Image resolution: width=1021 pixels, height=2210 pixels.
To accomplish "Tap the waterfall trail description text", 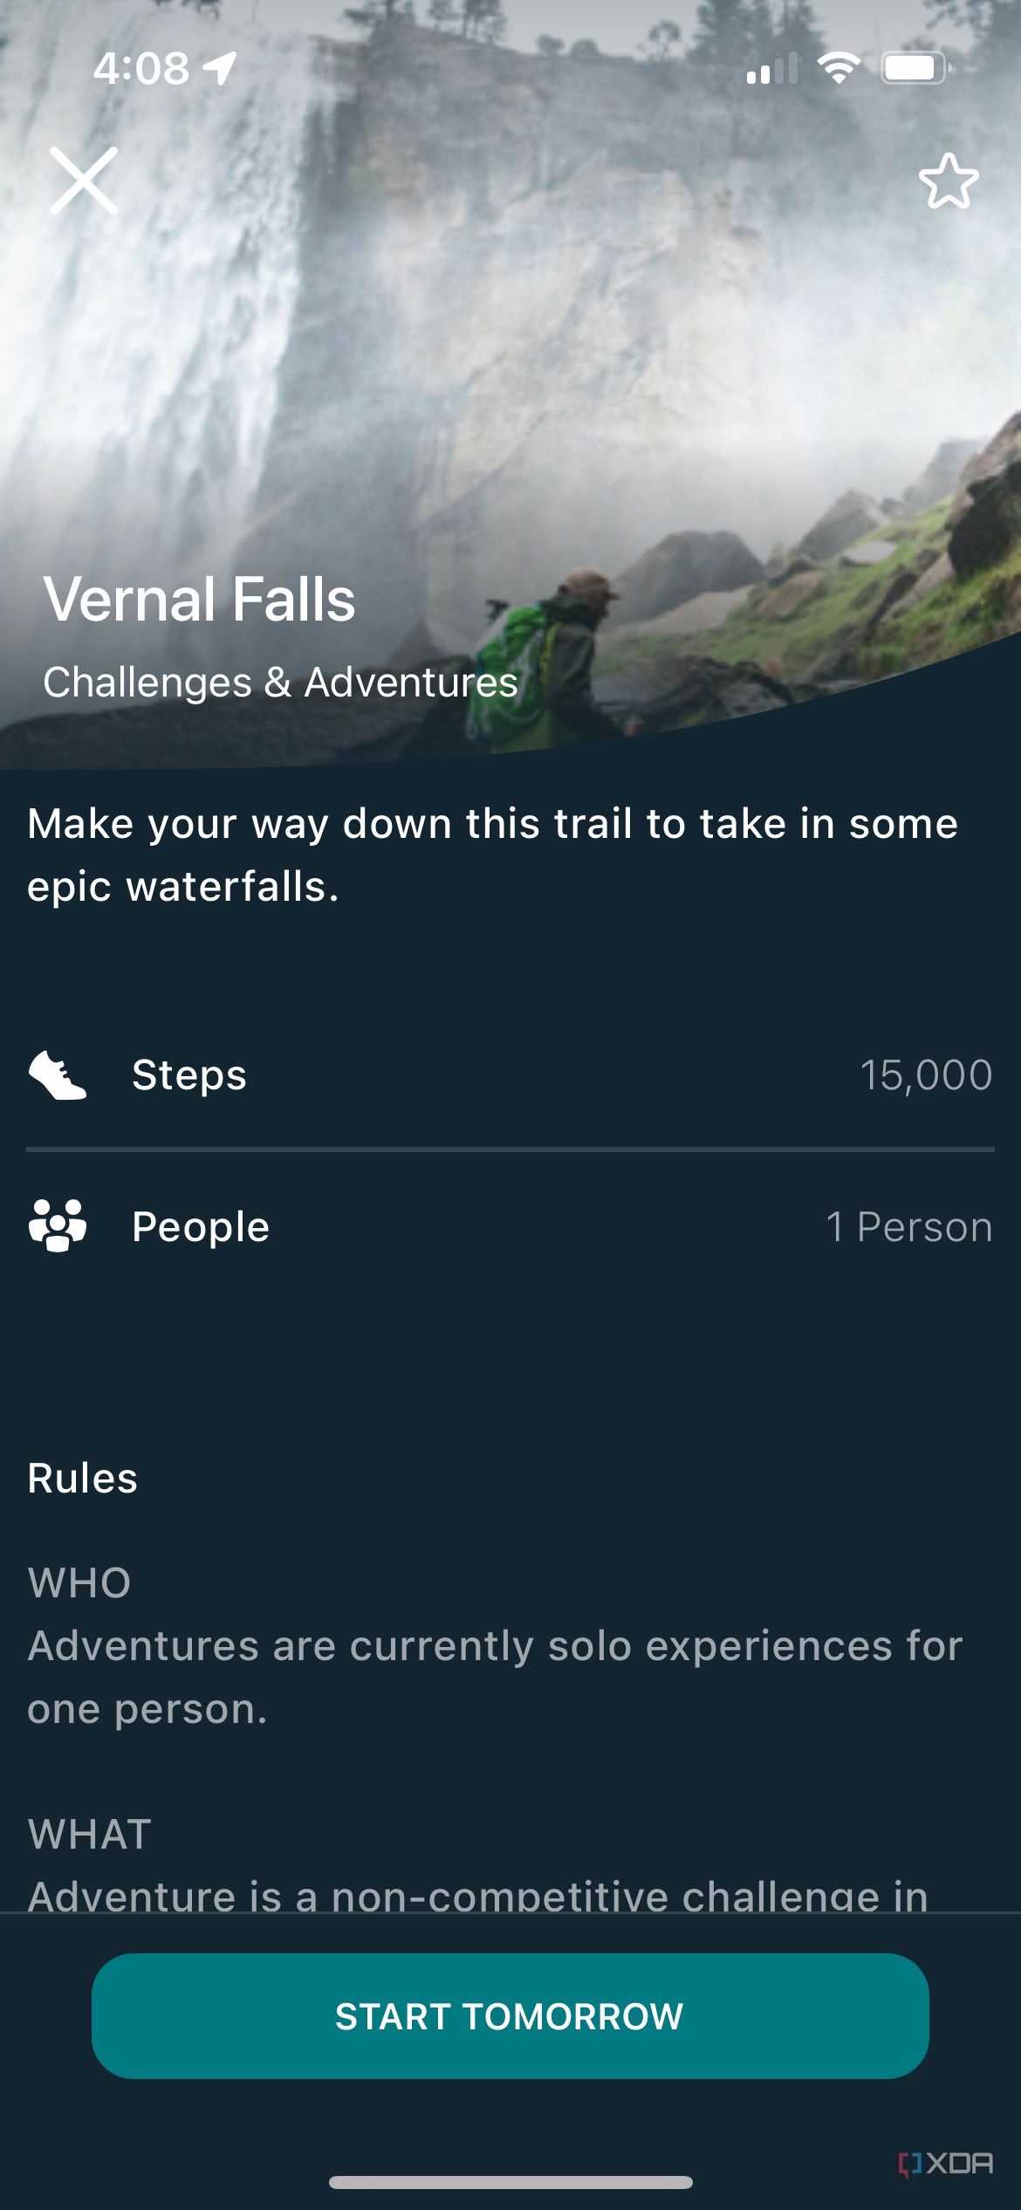I will coord(492,855).
